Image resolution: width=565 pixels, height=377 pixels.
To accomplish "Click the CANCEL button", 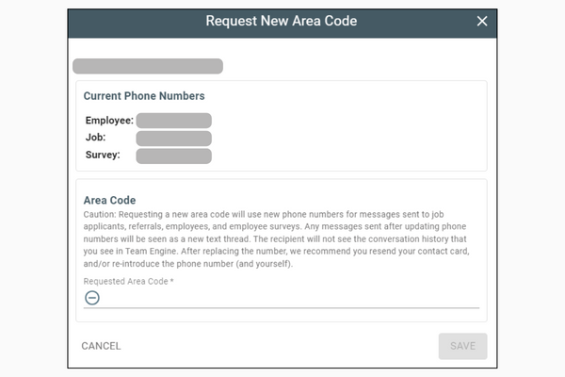I will point(101,346).
